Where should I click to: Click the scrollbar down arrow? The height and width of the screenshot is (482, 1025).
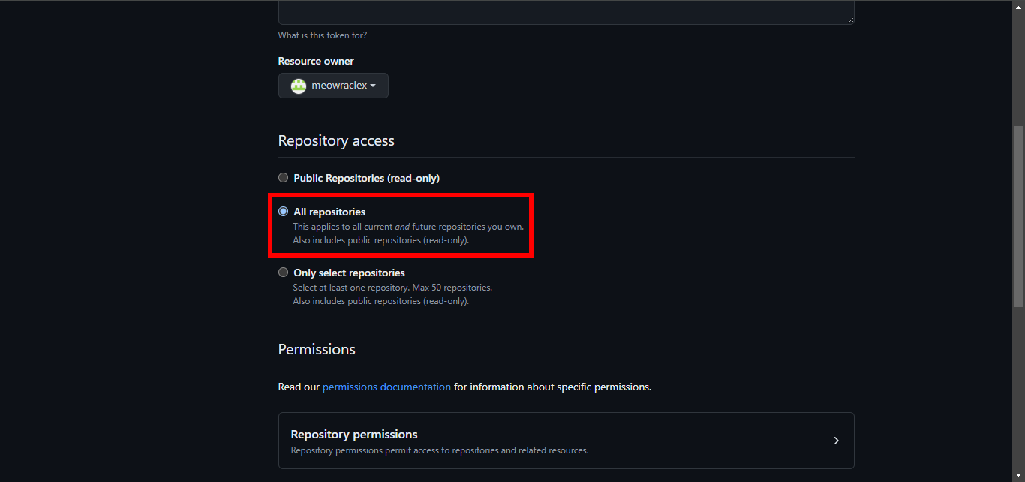pos(1018,476)
